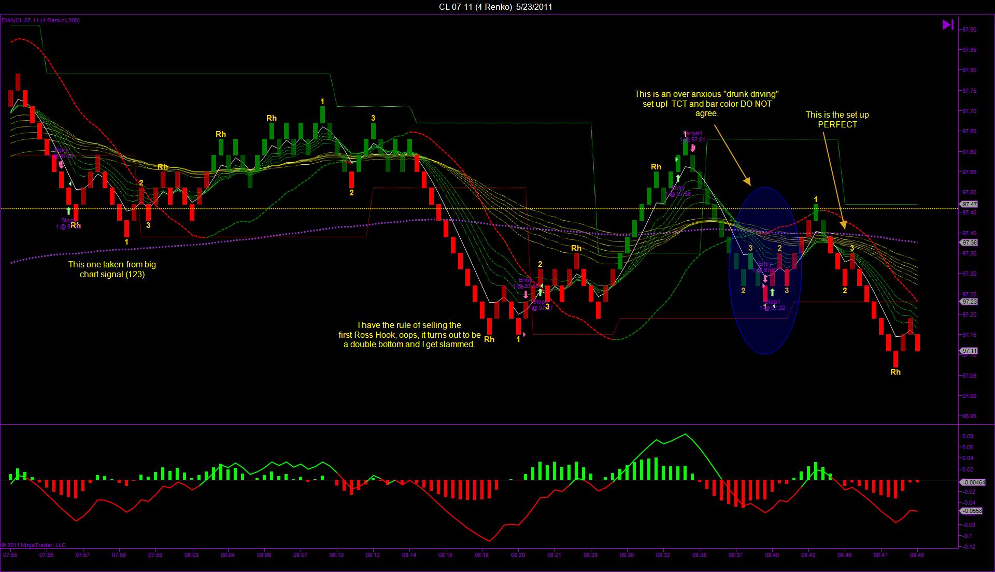Click the 97.90 price axis label

tap(969, 30)
